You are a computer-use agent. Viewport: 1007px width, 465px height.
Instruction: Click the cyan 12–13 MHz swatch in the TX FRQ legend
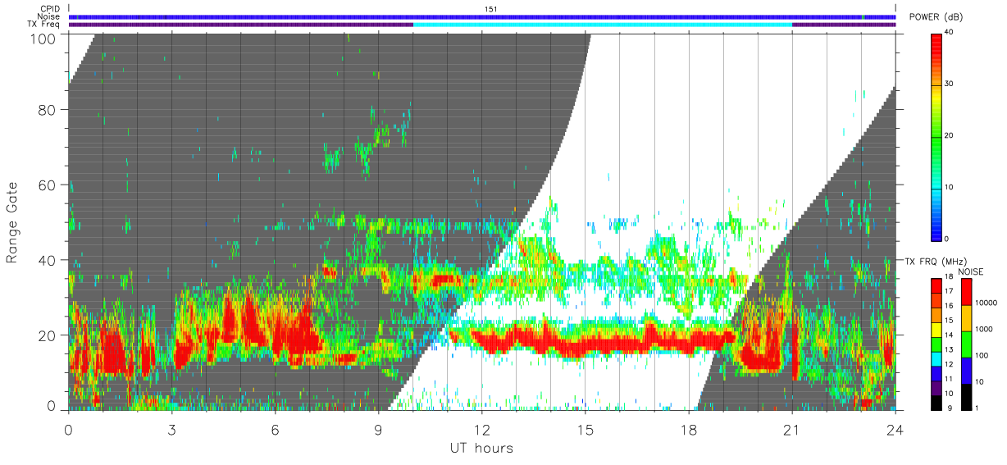(x=936, y=359)
